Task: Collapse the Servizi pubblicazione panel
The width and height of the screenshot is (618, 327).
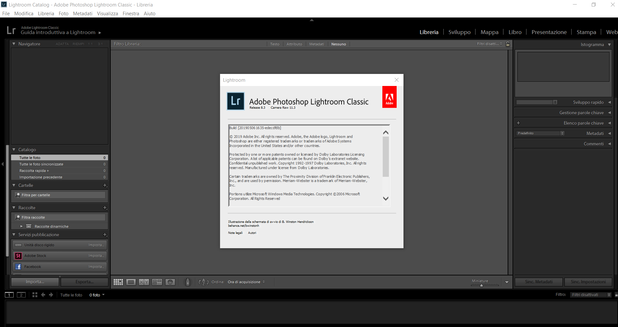Action: click(14, 235)
